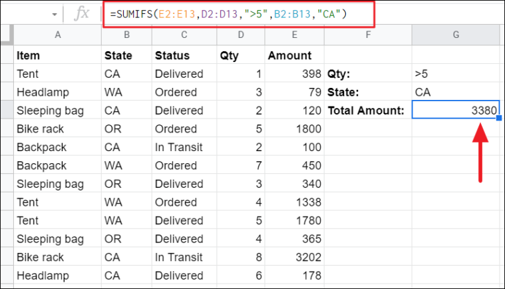Click the Headlamp cell in the last row
The width and height of the screenshot is (505, 289).
pos(57,275)
